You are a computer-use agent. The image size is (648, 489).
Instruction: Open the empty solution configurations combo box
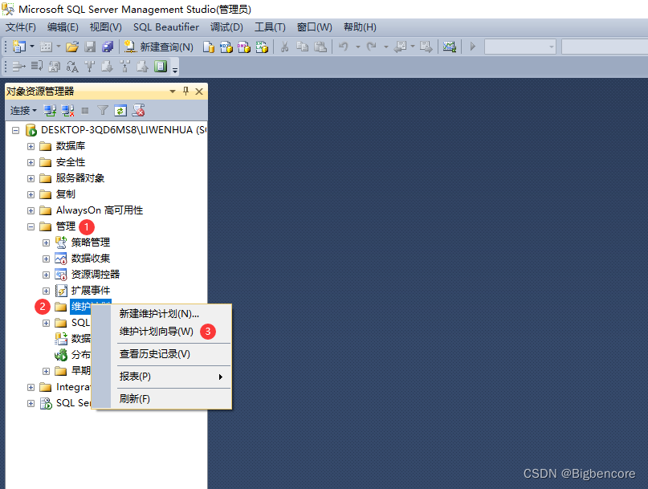tap(520, 47)
